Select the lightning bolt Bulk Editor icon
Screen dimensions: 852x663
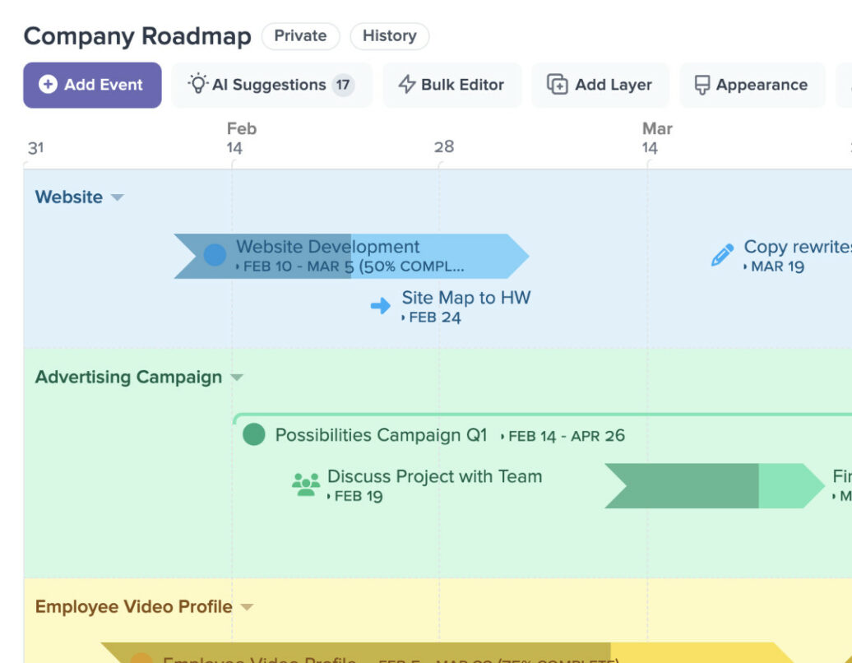coord(405,84)
